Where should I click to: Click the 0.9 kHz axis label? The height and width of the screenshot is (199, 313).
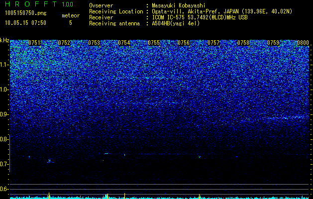tap(3, 114)
